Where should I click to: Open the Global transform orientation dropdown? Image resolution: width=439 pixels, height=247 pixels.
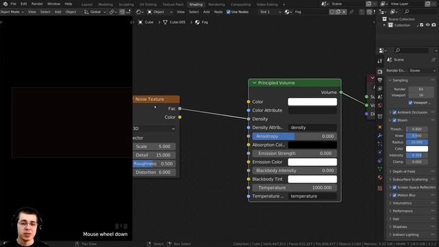(x=95, y=12)
